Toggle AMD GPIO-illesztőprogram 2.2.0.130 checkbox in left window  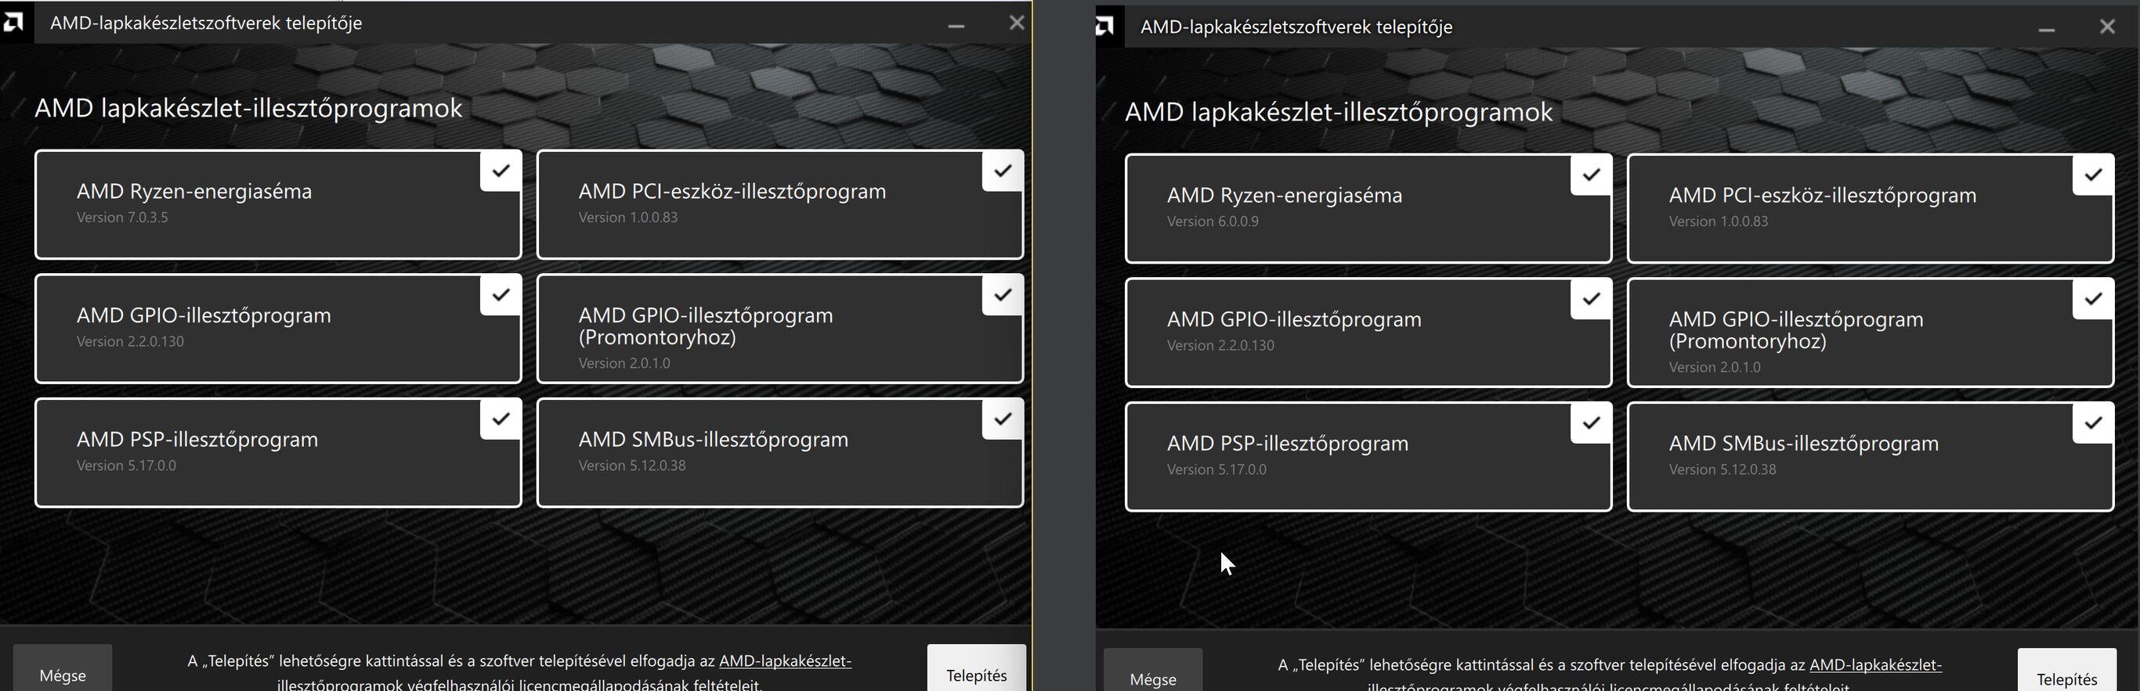click(x=500, y=294)
